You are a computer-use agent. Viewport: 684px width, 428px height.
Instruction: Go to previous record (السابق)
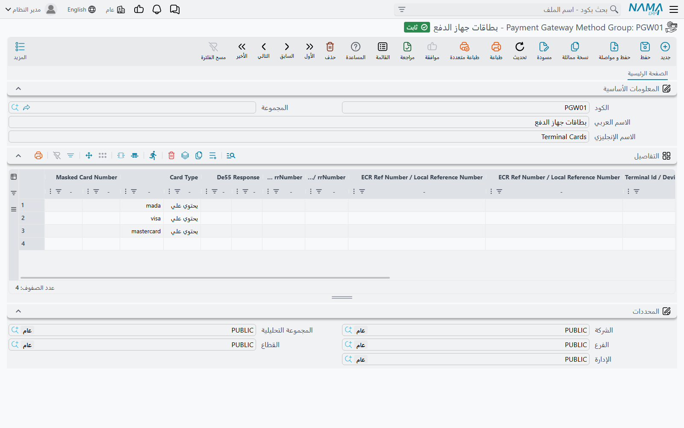[287, 51]
